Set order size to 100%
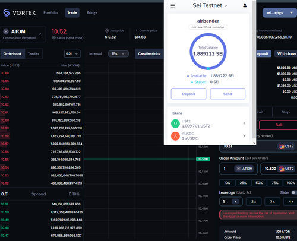The height and width of the screenshot is (241, 297). [x=290, y=183]
